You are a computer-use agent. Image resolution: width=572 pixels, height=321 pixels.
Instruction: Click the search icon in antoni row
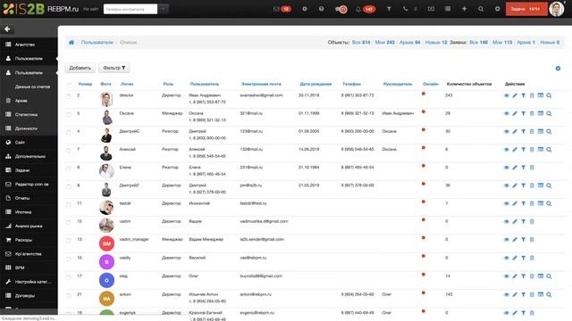(x=549, y=294)
